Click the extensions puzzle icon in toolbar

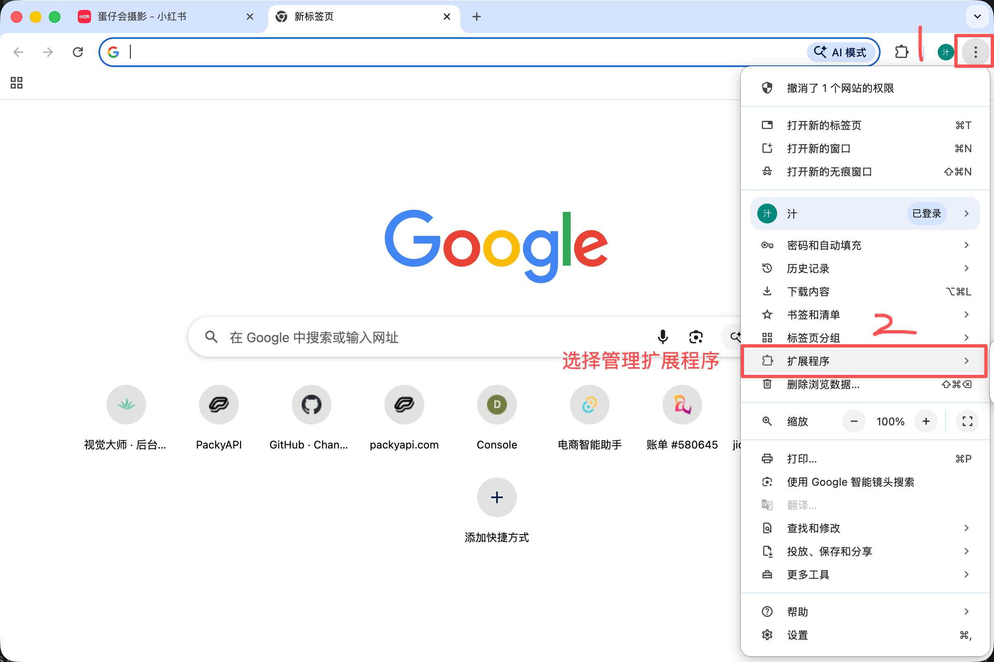901,52
